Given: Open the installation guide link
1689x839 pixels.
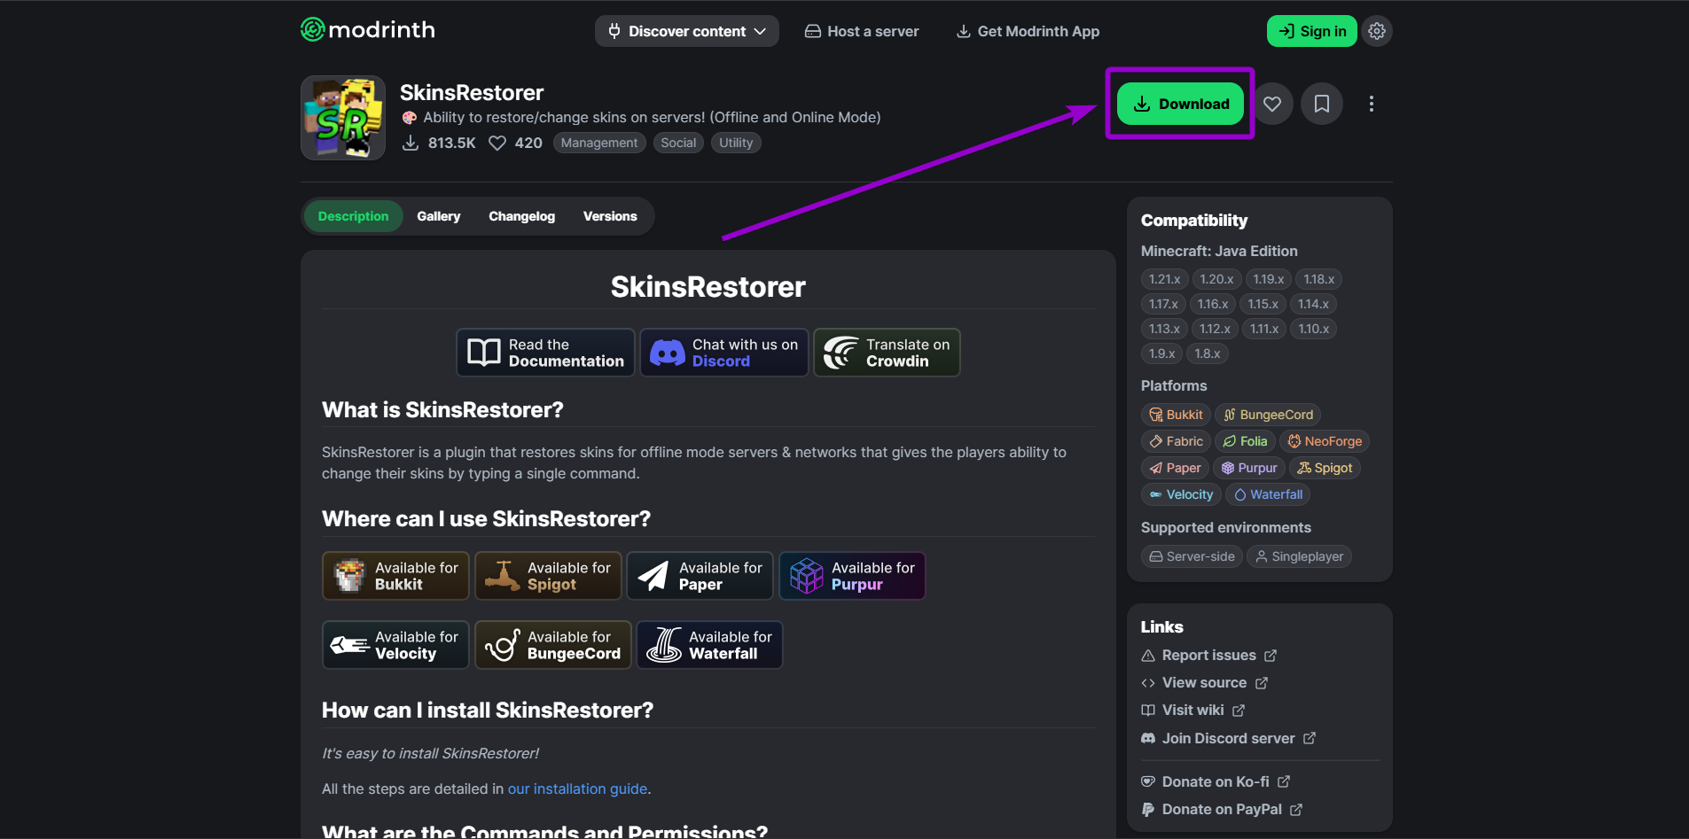Looking at the screenshot, I should point(577,789).
